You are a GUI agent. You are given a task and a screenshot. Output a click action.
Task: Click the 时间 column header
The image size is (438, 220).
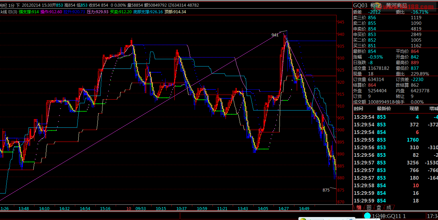pyautogui.click(x=358, y=109)
